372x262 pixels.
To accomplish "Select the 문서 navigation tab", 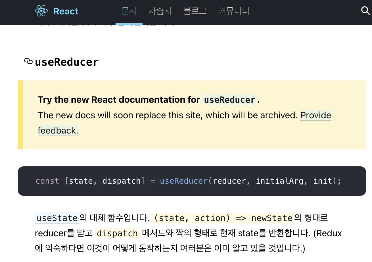I will [129, 11].
